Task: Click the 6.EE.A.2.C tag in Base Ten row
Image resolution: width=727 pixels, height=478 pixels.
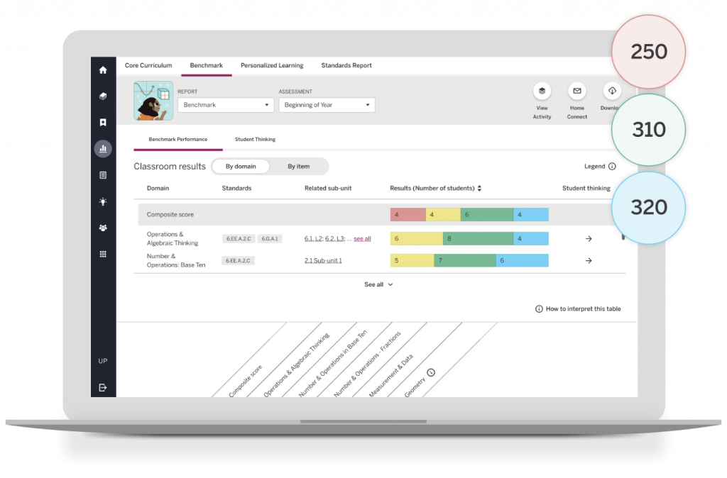Action: (x=238, y=261)
